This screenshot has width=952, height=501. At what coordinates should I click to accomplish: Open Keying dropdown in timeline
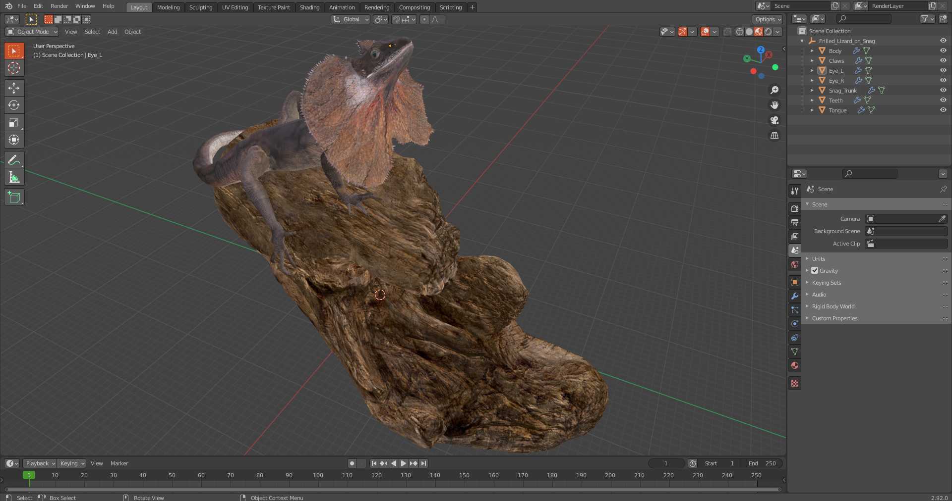(x=71, y=463)
